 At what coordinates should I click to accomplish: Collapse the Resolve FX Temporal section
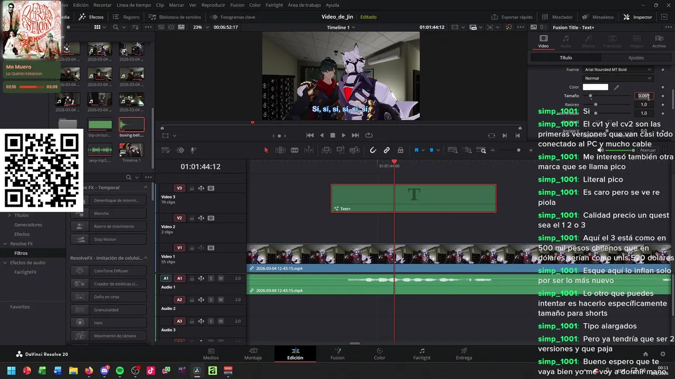coord(146,187)
